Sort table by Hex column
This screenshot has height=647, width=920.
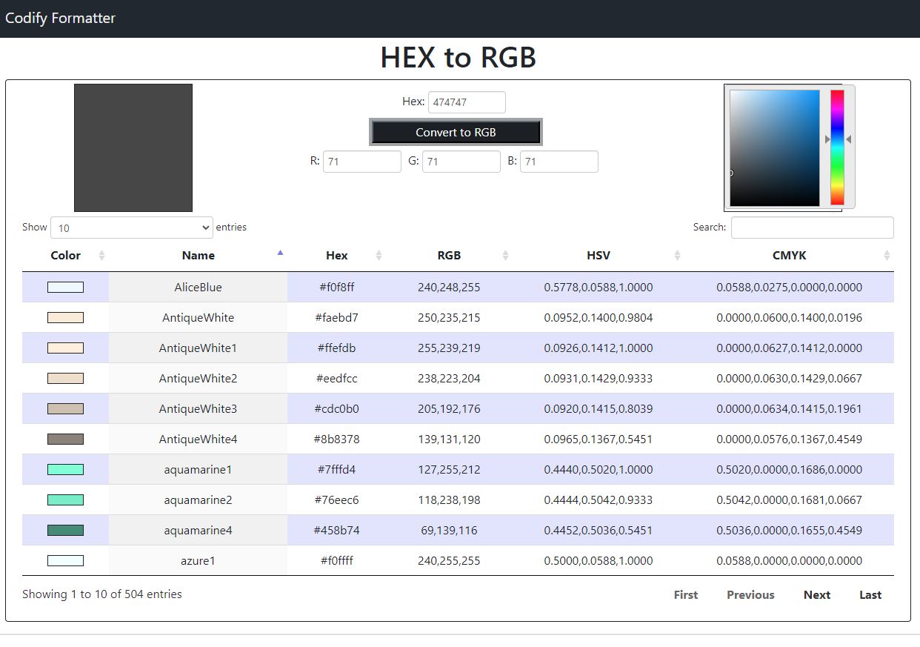point(337,256)
